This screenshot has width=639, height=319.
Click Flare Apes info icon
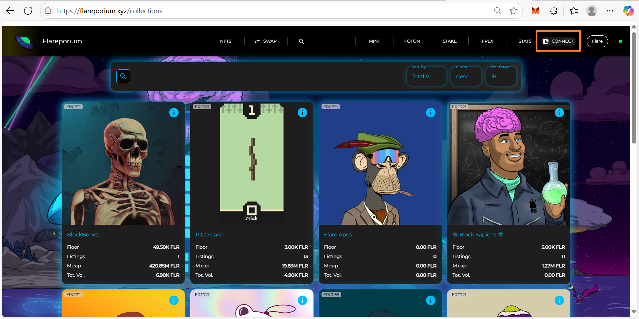(x=430, y=113)
